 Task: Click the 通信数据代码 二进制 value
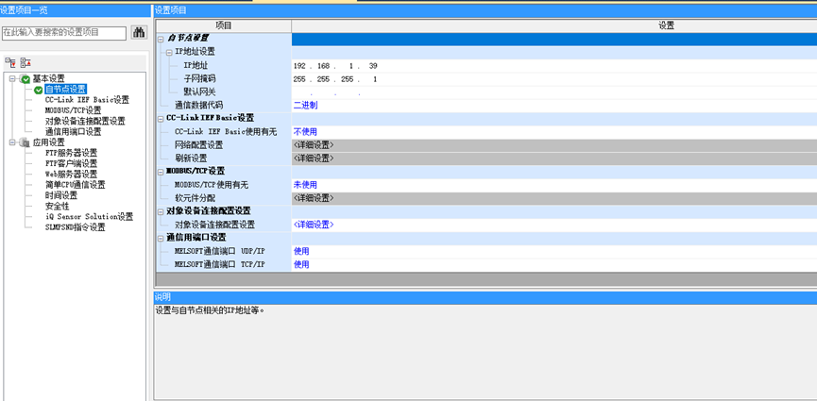pos(305,106)
